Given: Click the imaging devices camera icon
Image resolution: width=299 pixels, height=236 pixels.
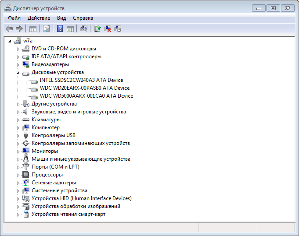Looking at the screenshot, I should click(26, 206).
